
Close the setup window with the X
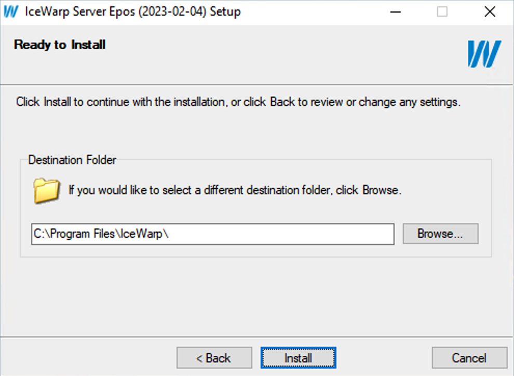[x=490, y=12]
